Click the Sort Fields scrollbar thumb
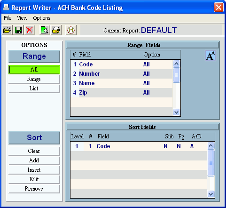Image resolution: width=226 pixels, height=208 pixels. click(x=210, y=163)
